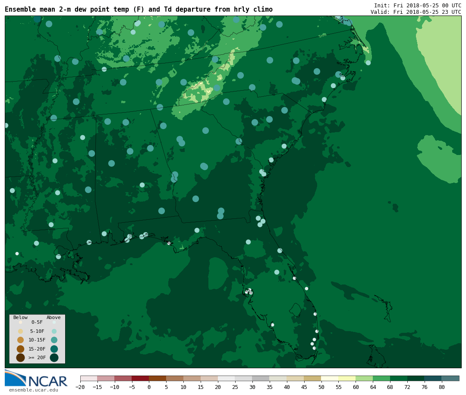
Task: Click the '64' colorbar tick label
Action: pos(373,387)
